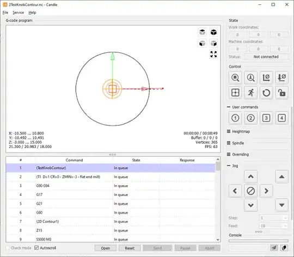Jog Y axis forward with up chevron
The height and width of the screenshot is (257, 294).
pyautogui.click(x=250, y=176)
